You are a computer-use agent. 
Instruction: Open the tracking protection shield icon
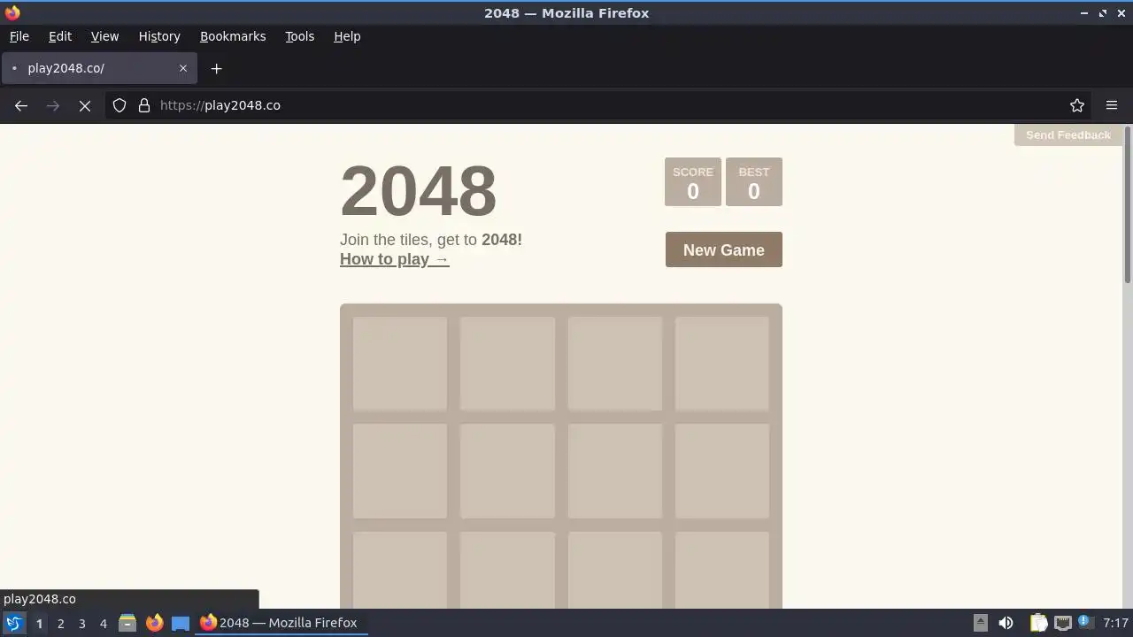[119, 105]
